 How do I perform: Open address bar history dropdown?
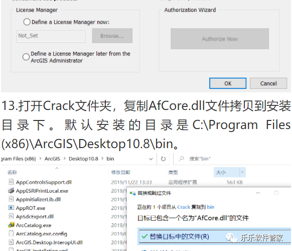(x=151, y=159)
